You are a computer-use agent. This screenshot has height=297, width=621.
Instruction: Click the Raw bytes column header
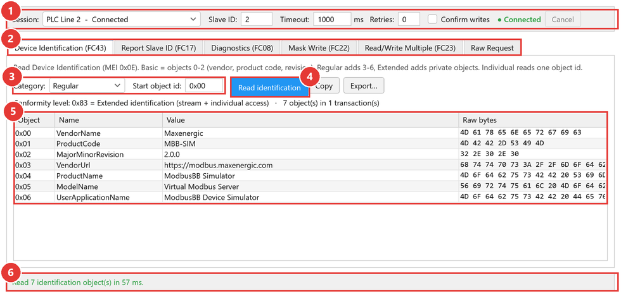coord(533,120)
